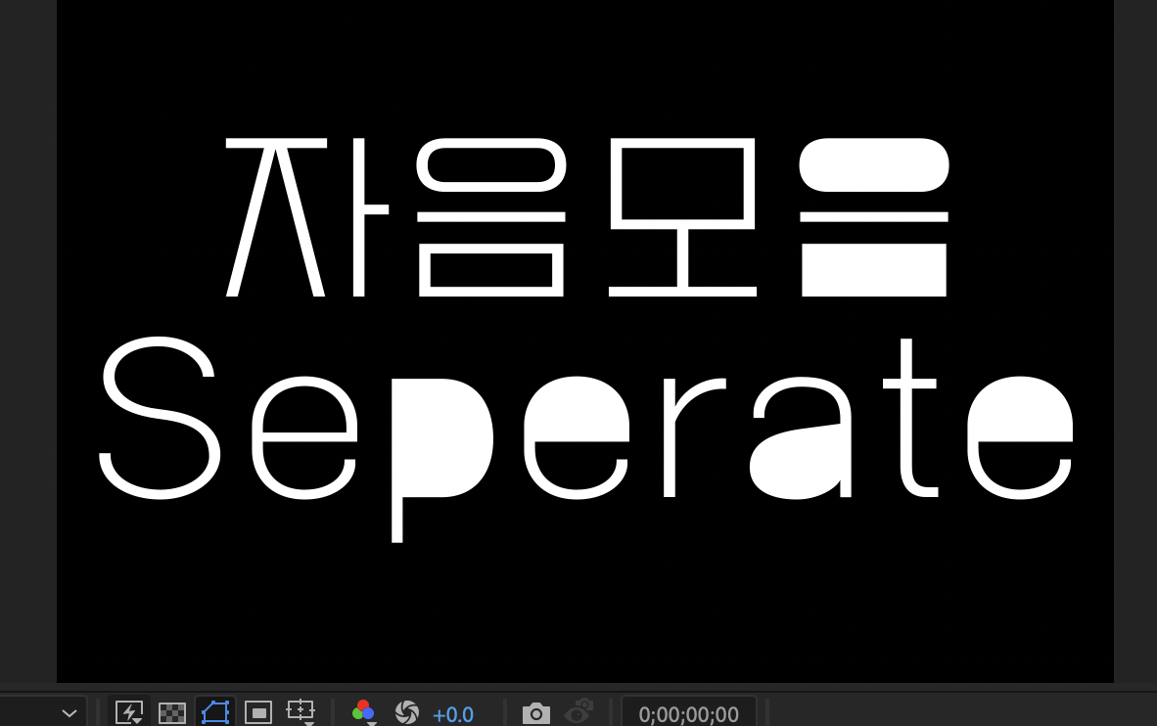Image resolution: width=1157 pixels, height=726 pixels.
Task: Open the dropdown chevron at bottom left
Action: pos(69,713)
